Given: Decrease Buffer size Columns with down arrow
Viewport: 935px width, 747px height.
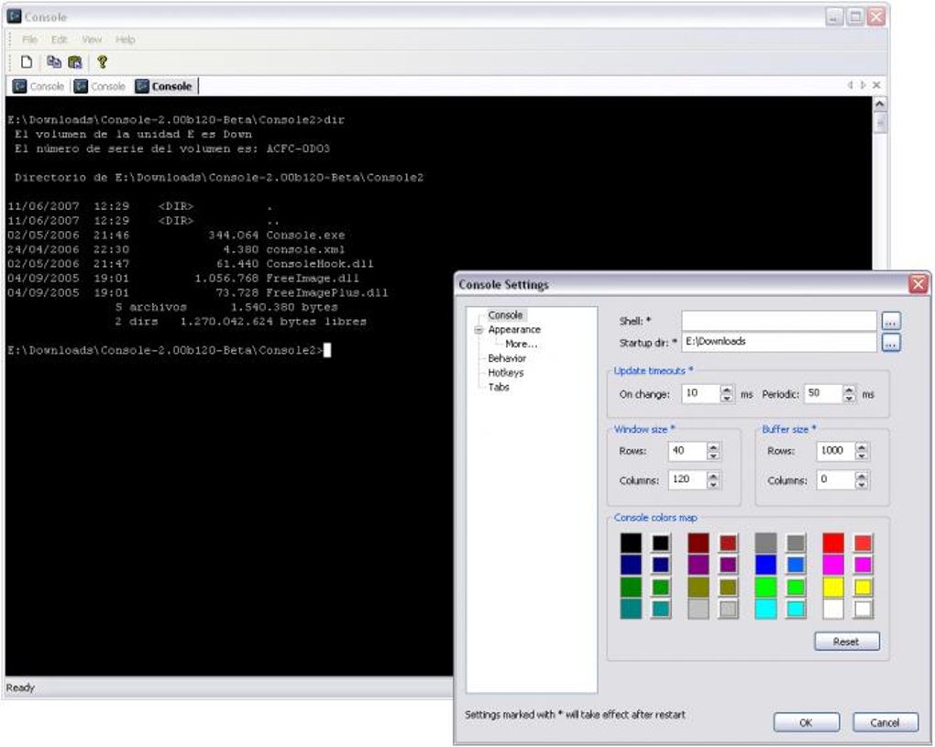Looking at the screenshot, I should (x=861, y=485).
